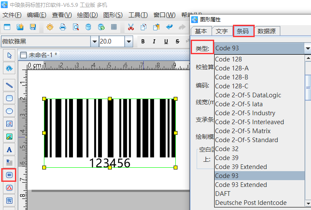Select the insert image tool
Screen dimensions: 311x210
pyautogui.click(x=9, y=124)
